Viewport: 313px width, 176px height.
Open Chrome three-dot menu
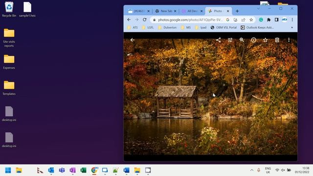(292, 20)
